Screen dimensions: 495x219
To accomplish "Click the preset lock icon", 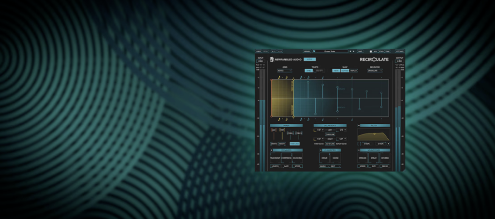I will click(x=371, y=51).
